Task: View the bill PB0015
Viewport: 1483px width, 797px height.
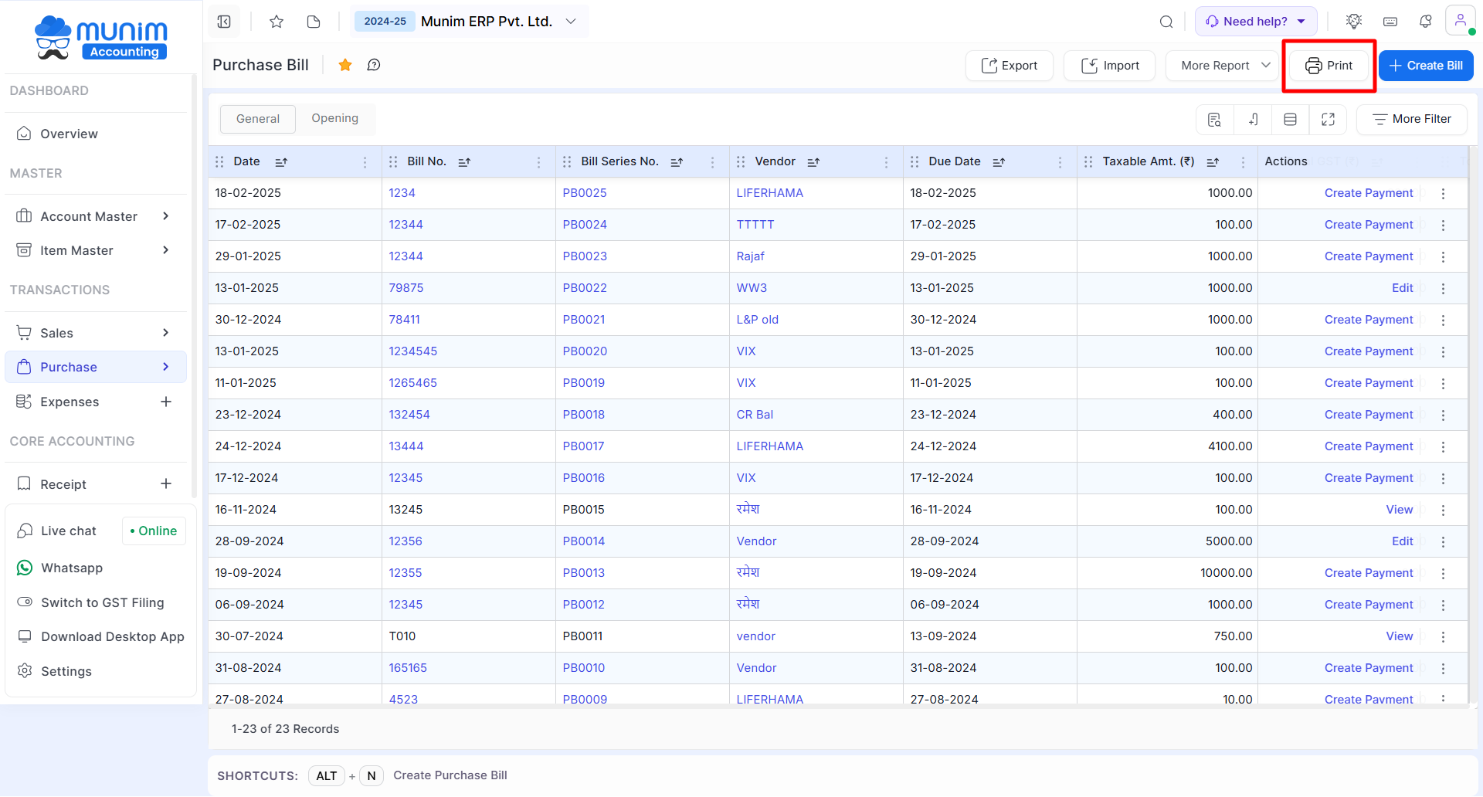Action: click(1399, 510)
